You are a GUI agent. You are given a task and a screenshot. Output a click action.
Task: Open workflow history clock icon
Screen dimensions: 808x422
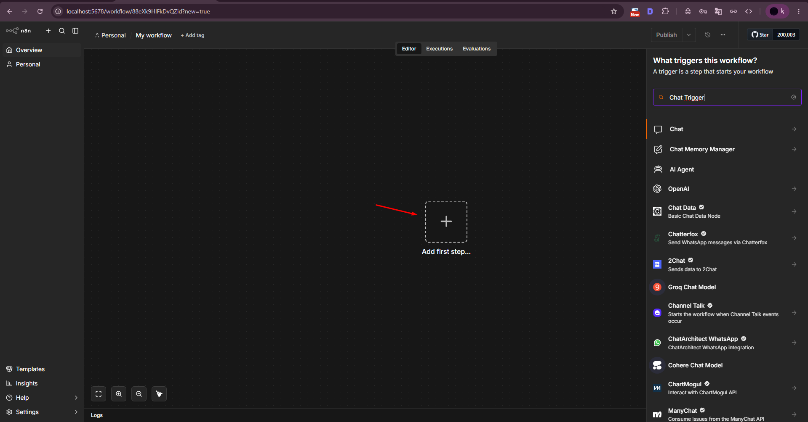coord(708,35)
